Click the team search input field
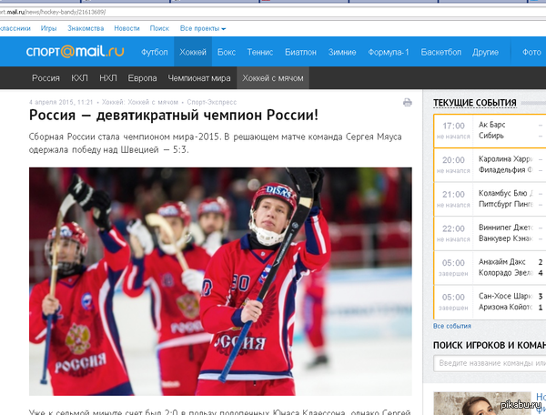The image size is (546, 415). click(x=490, y=362)
